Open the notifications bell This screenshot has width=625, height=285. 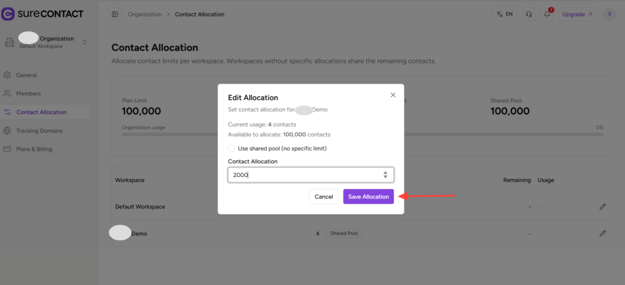[x=547, y=14]
